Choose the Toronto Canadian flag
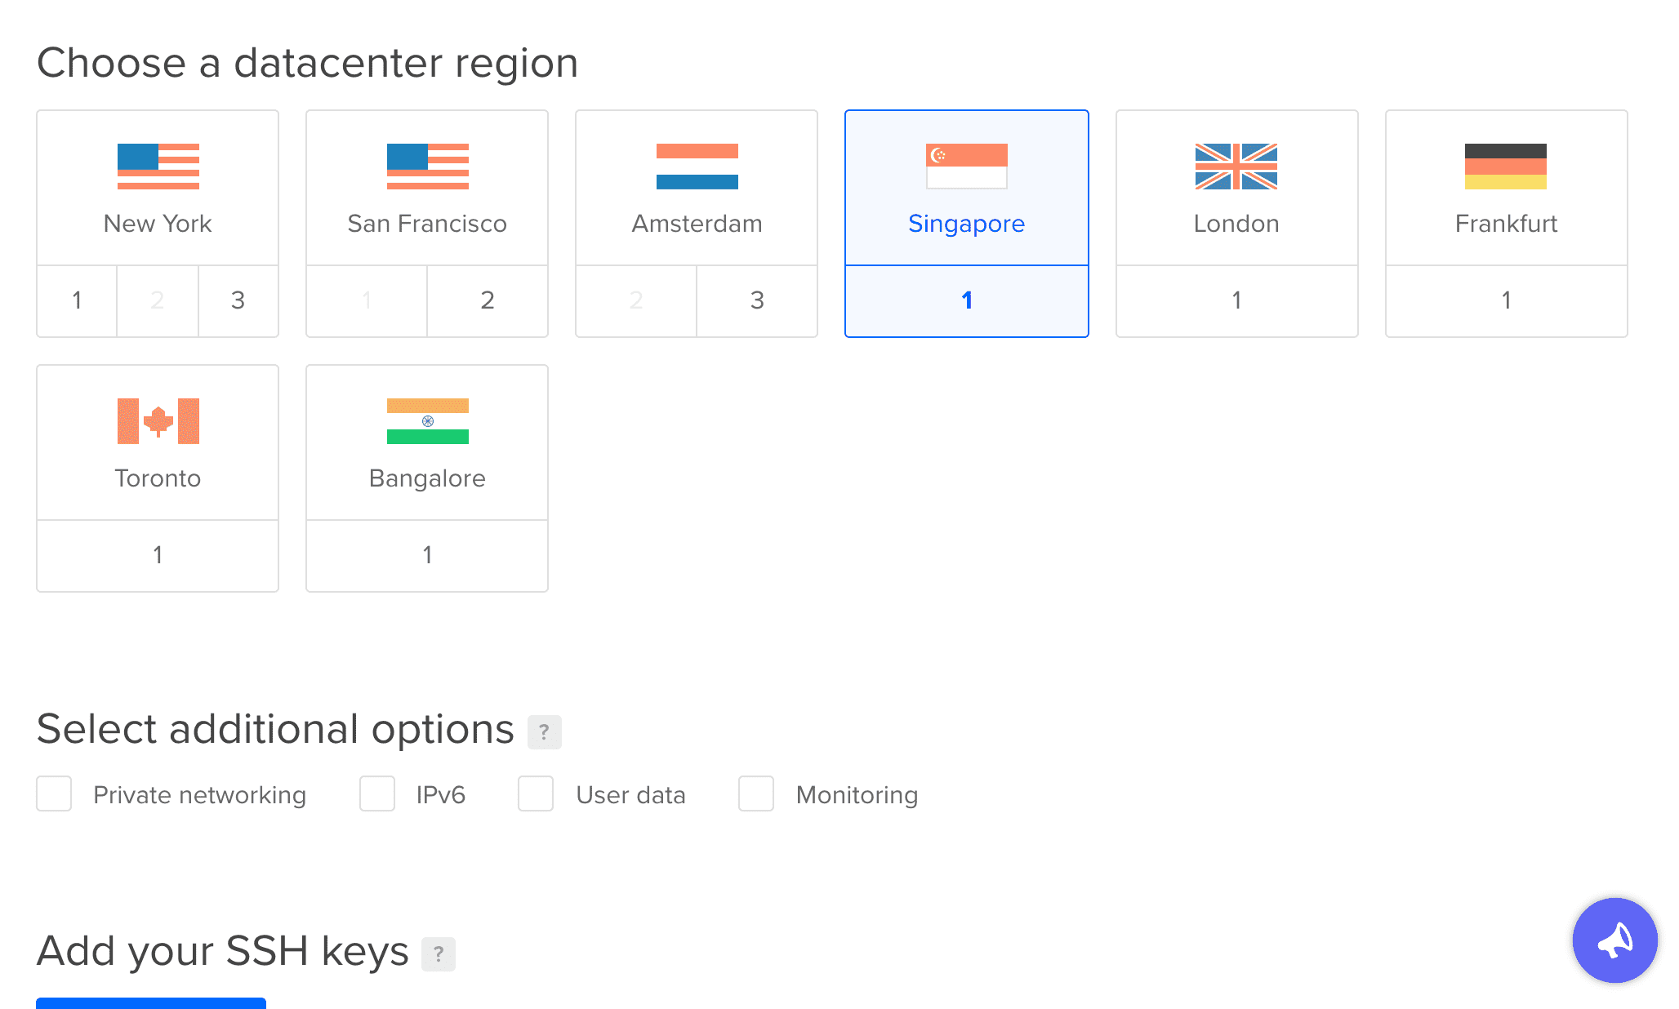 coord(158,421)
